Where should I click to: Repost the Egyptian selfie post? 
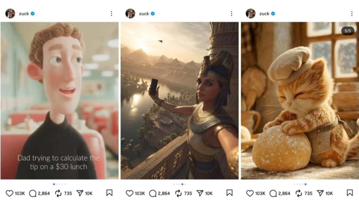click(178, 193)
